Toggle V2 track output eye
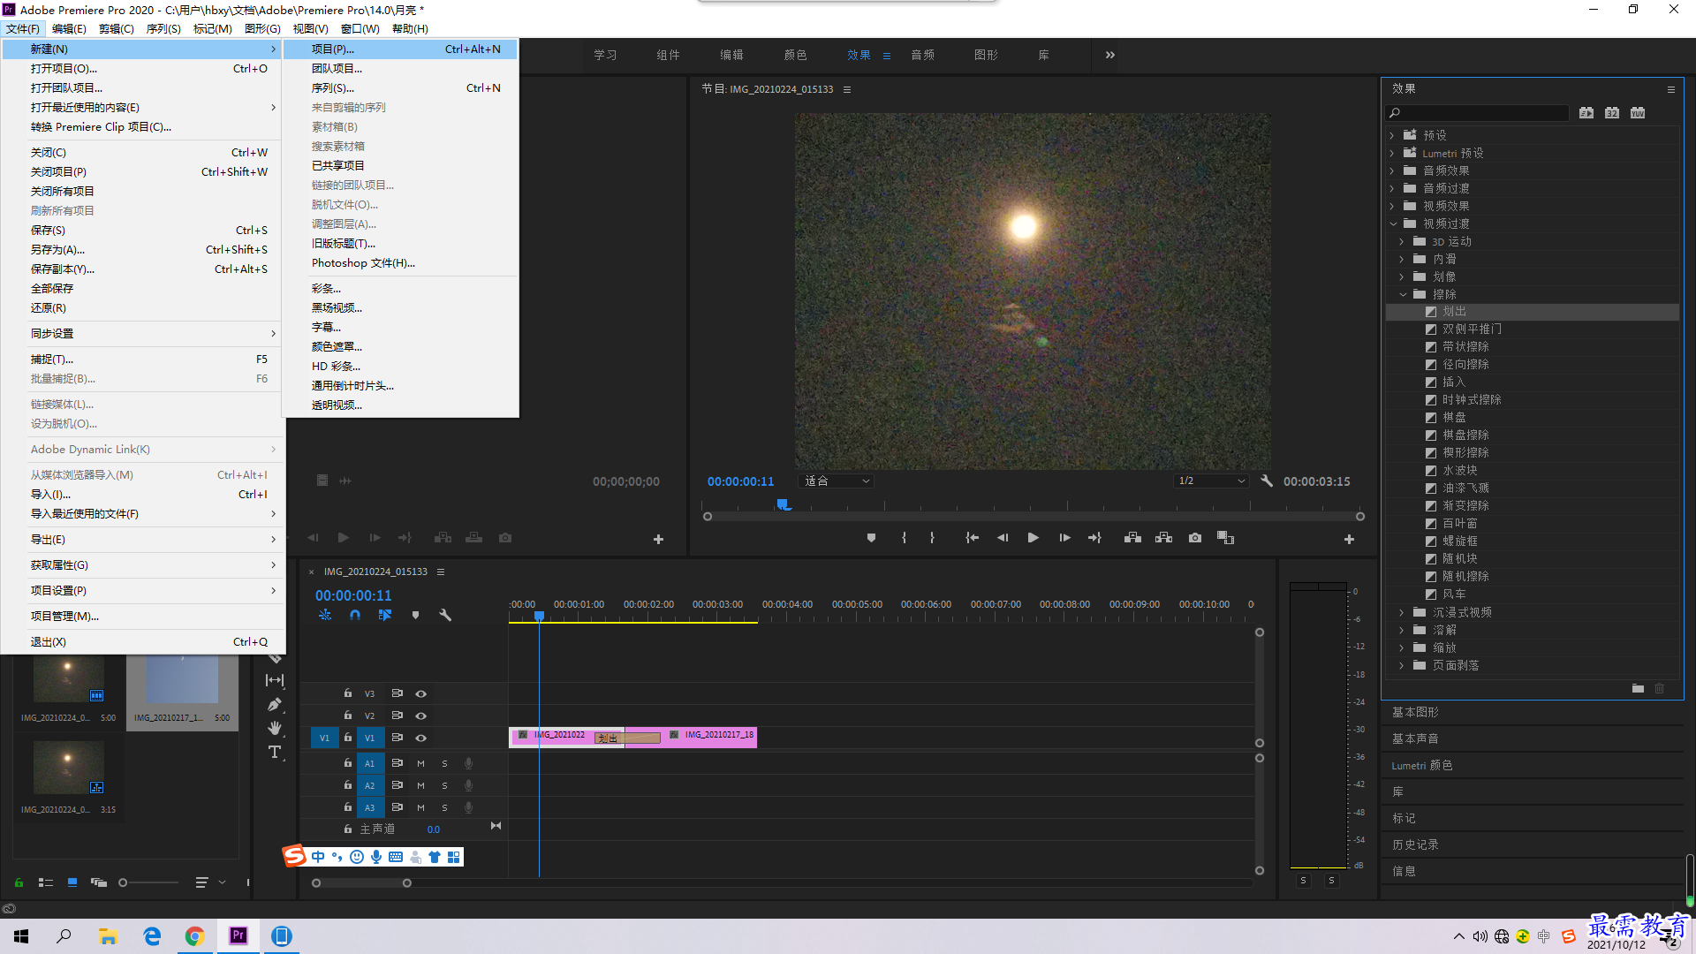1696x954 pixels. click(x=421, y=716)
